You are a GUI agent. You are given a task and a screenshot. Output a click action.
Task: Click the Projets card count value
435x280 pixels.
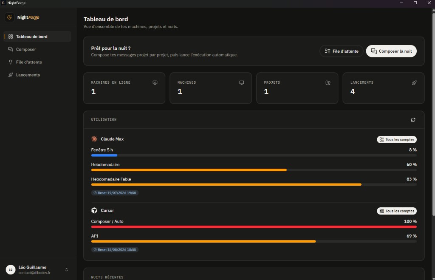tap(266, 91)
